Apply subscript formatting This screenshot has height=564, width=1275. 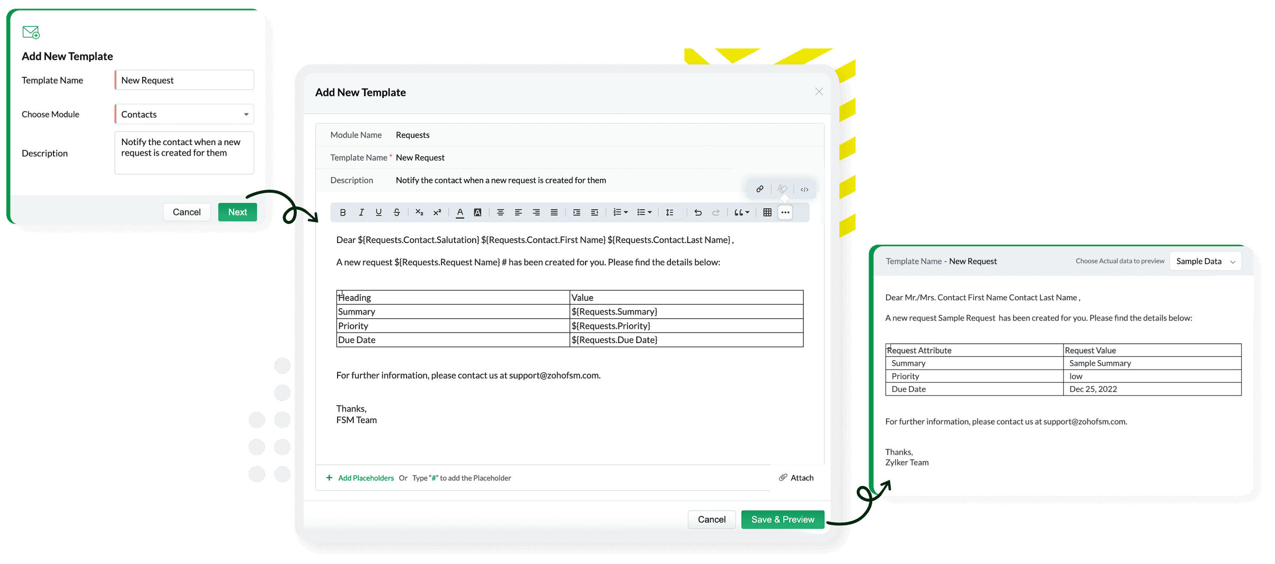(419, 212)
